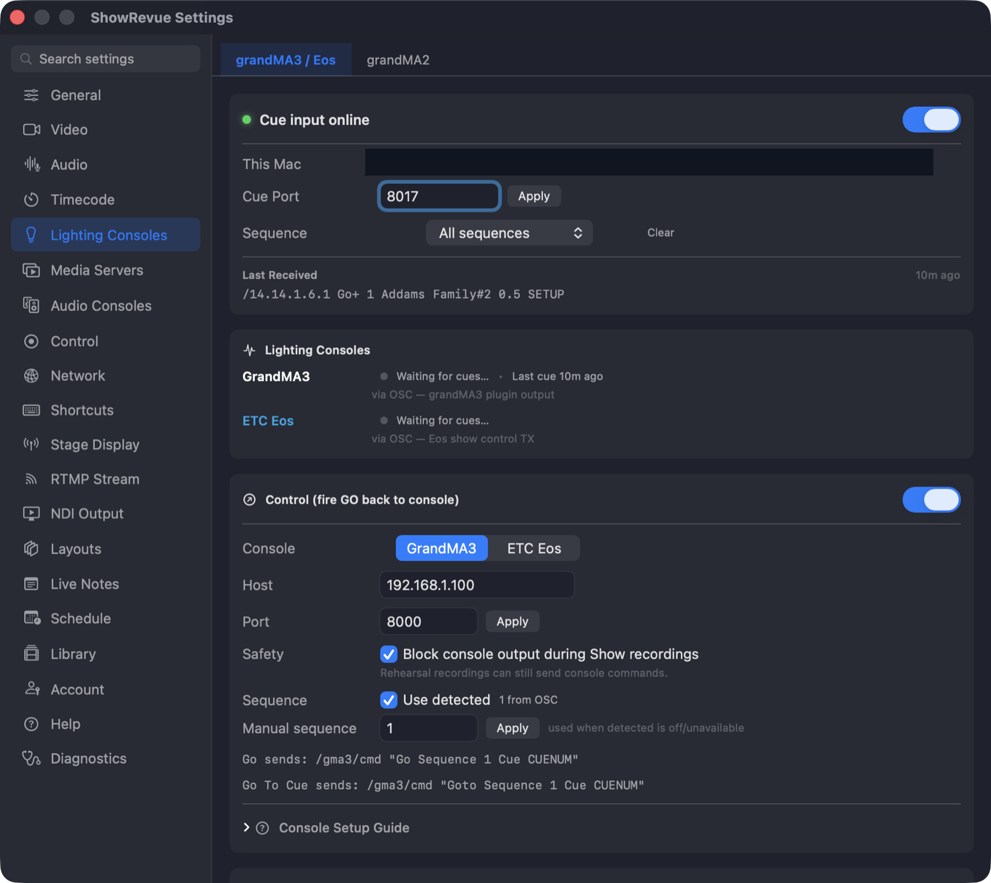Click the Help question mark icon
The width and height of the screenshot is (991, 883).
point(31,724)
